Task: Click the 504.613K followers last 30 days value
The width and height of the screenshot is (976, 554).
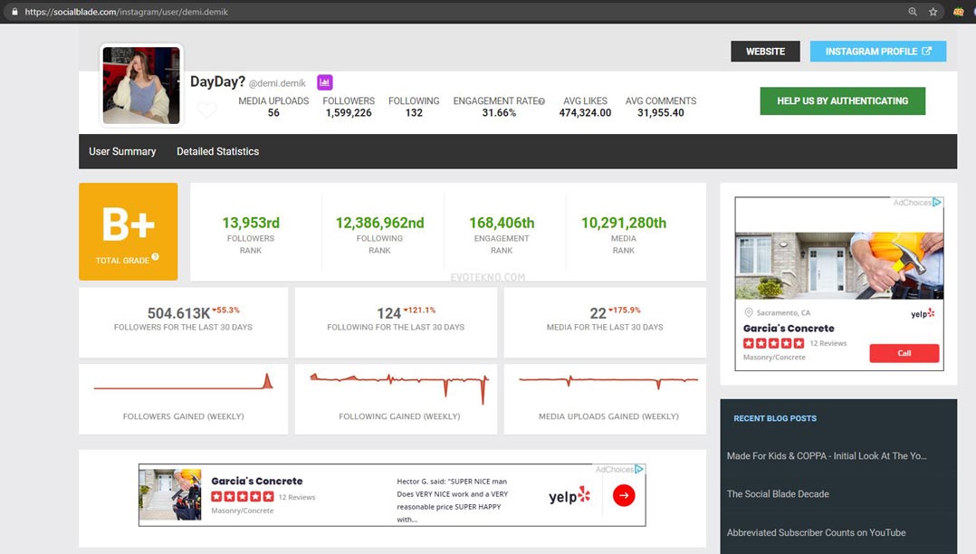Action: (178, 313)
